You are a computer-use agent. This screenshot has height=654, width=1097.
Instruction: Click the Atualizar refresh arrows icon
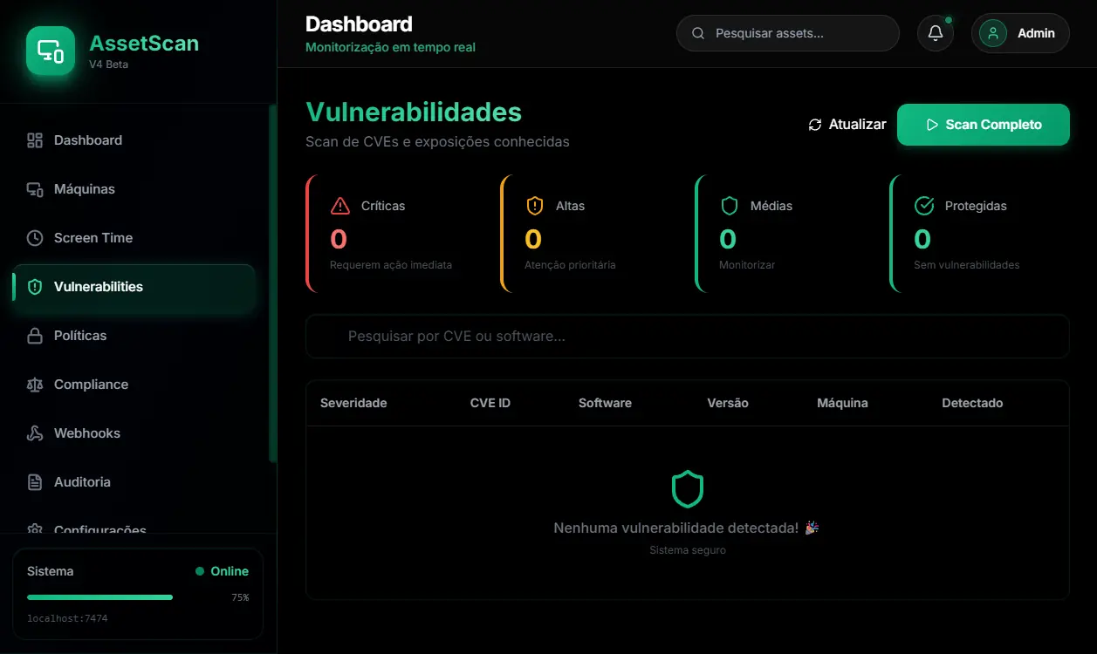815,125
